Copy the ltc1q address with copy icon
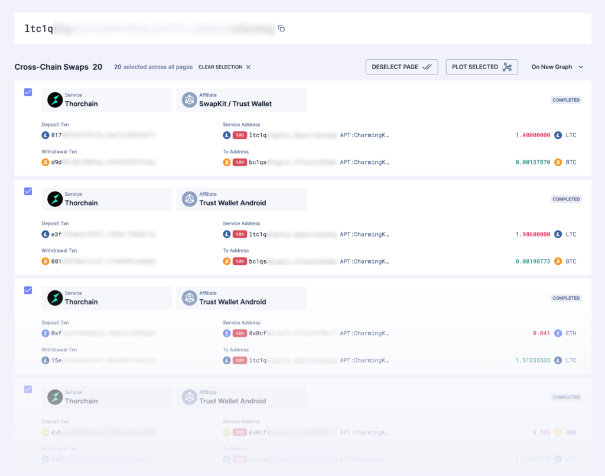 [281, 28]
